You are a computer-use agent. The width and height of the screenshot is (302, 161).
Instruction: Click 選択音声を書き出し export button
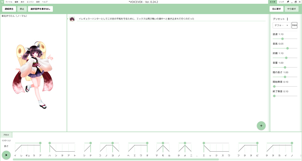pyautogui.click(x=40, y=9)
